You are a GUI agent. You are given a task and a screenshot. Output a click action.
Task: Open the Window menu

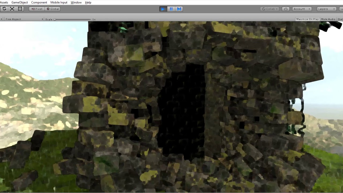coord(76,2)
